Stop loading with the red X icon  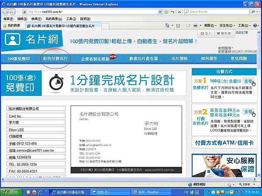point(179,12)
